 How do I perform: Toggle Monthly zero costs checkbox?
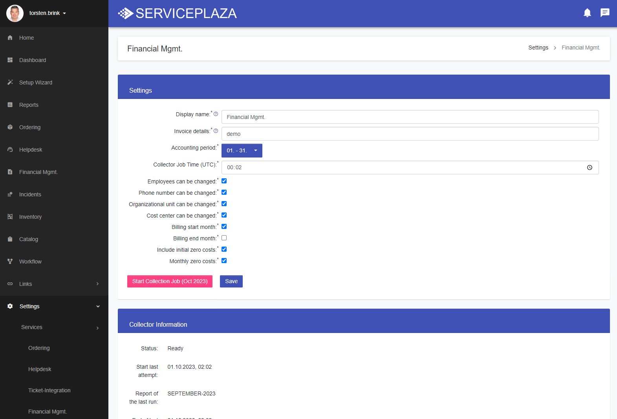pos(224,261)
